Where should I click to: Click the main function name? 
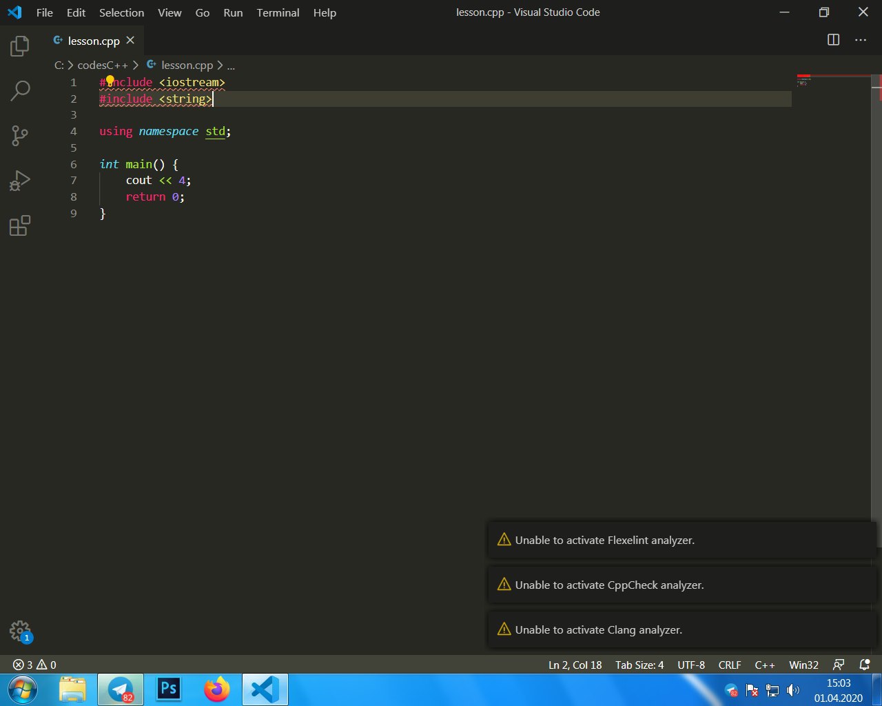[139, 164]
